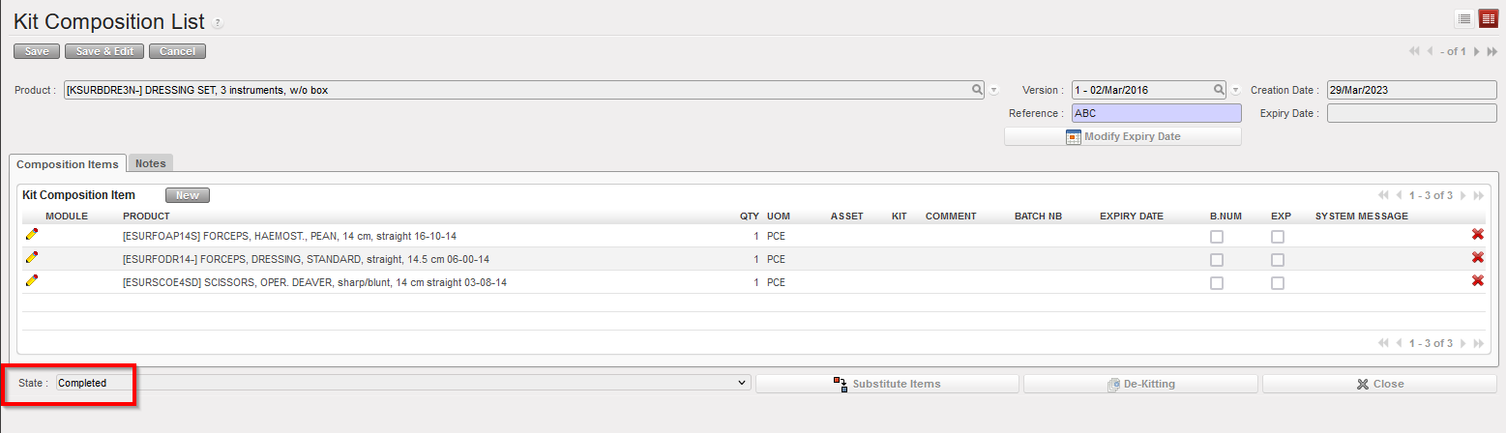Open the State dropdown showing Completed

click(403, 383)
